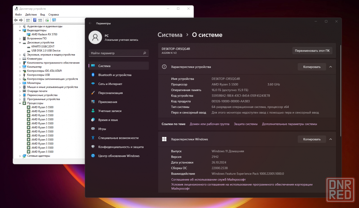Click Копировать for Характеристики Windows

[x=312, y=139]
